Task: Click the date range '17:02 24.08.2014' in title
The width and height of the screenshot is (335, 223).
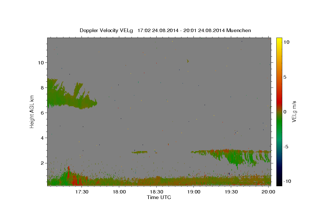Action: coord(158,30)
